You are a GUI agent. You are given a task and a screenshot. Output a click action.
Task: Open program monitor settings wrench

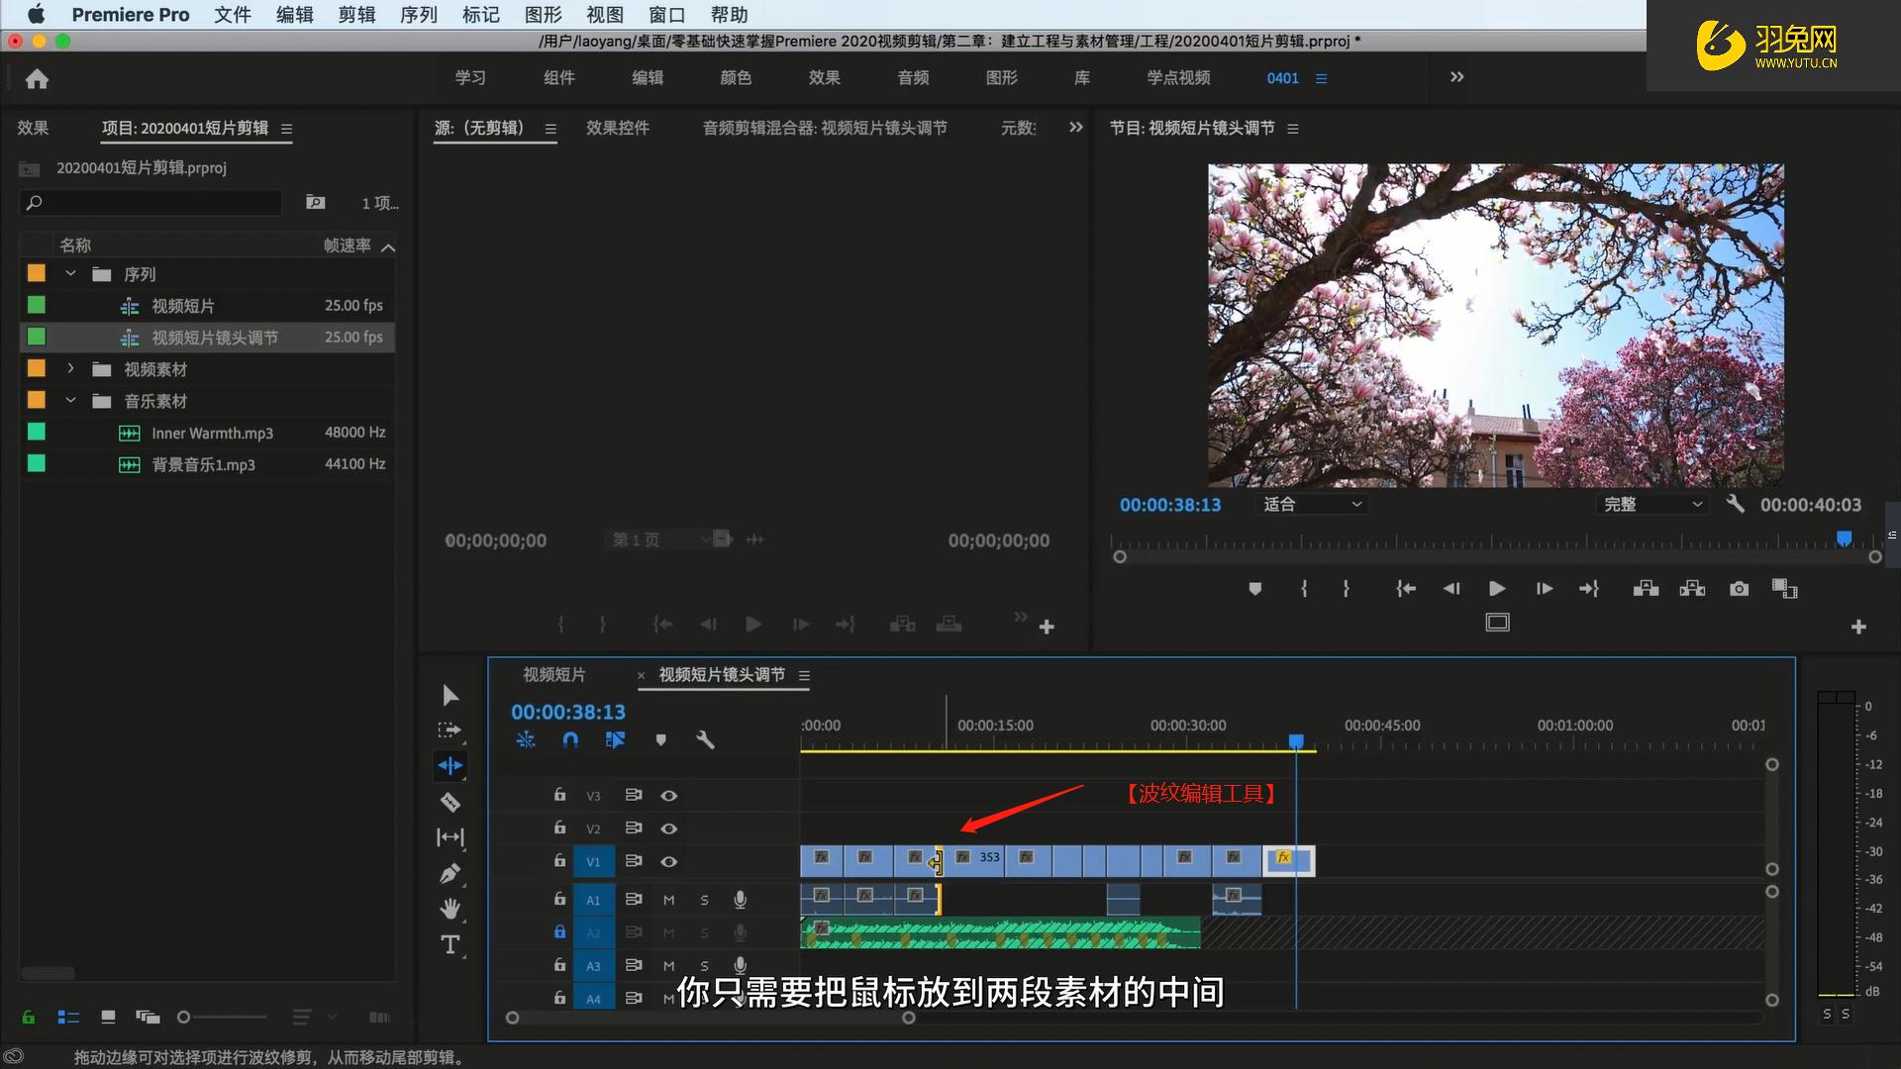[1735, 504]
